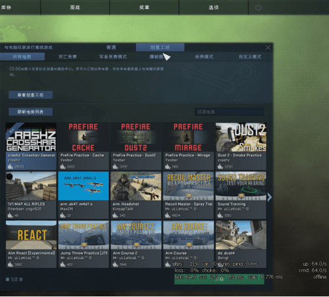Click the '第 1/2 页' page indicator
This screenshot has height=297, width=329.
pyautogui.click(x=14, y=279)
